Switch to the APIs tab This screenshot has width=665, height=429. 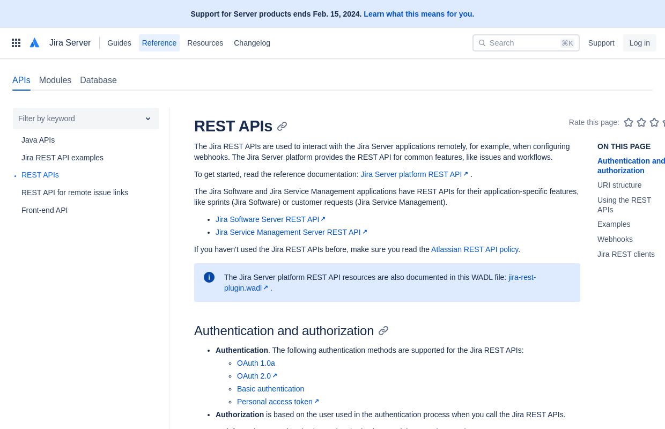tap(21, 80)
